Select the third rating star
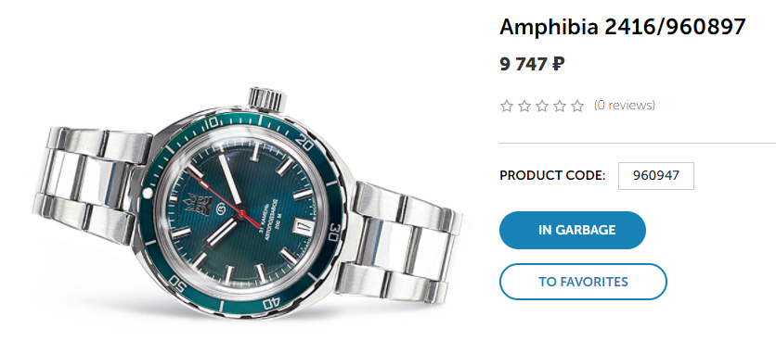The width and height of the screenshot is (776, 341). (542, 106)
